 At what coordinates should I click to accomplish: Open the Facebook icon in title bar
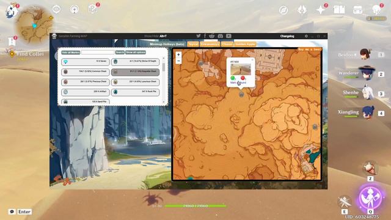pyautogui.click(x=205, y=36)
